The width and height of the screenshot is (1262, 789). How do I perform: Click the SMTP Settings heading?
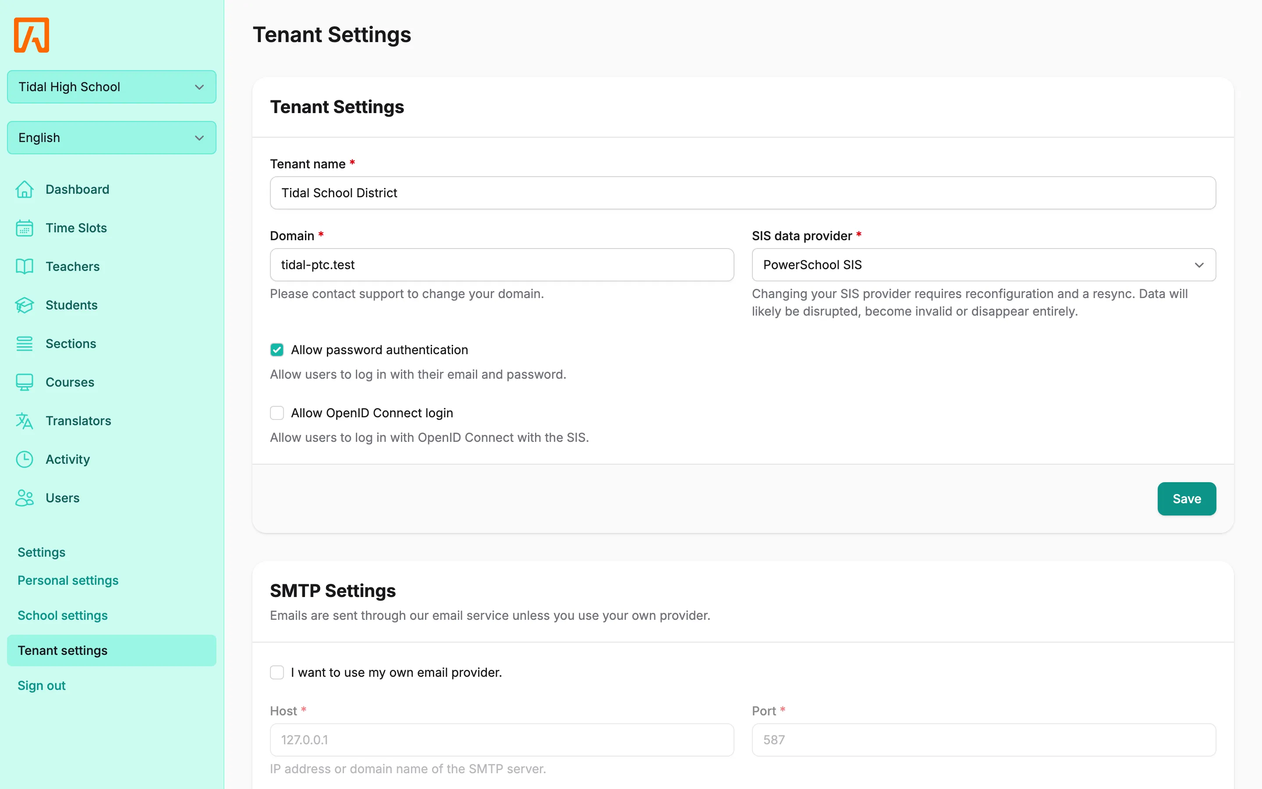333,591
